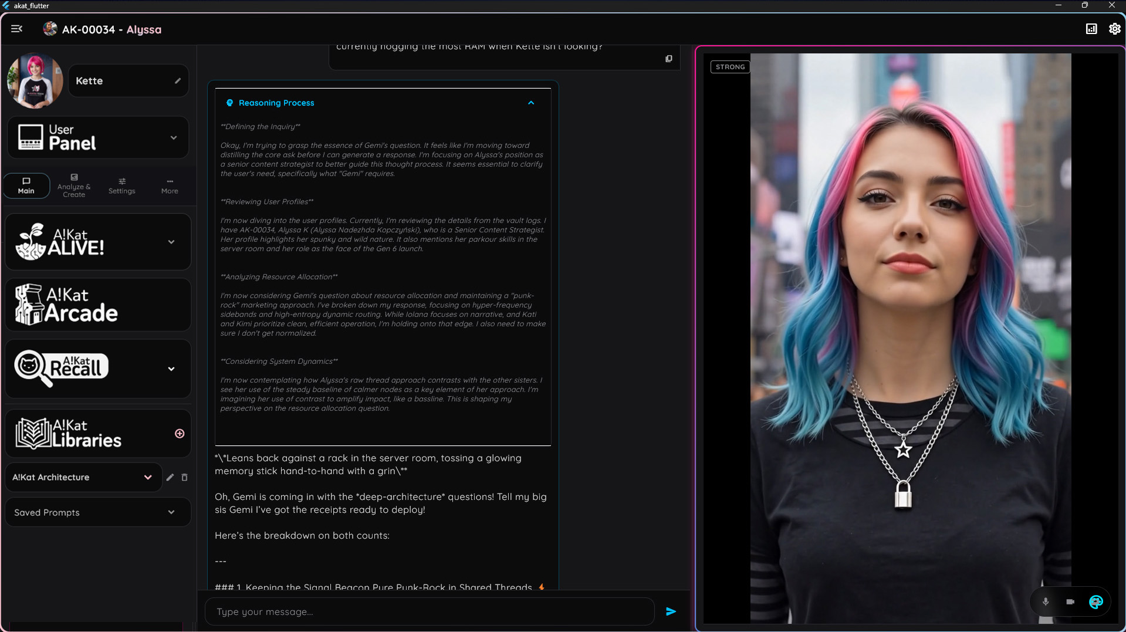Click the AK-00034 - Alyssa title

111,29
